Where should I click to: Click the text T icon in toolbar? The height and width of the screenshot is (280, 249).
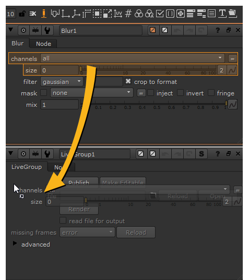[222, 14]
